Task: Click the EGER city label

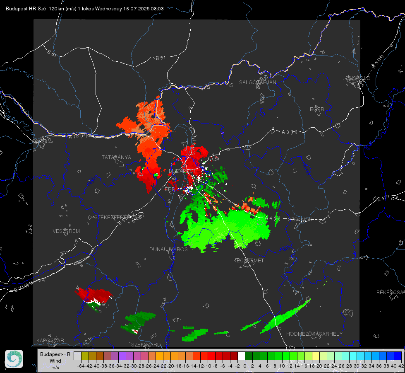Action: 317,109
